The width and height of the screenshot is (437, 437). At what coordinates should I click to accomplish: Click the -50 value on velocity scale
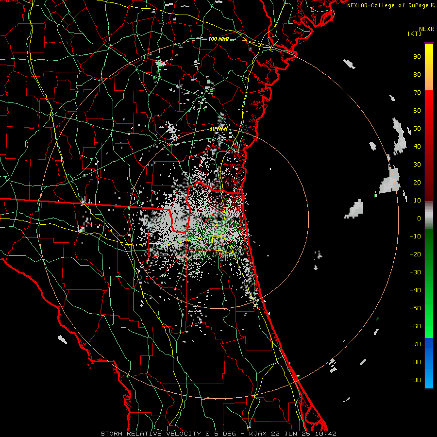[x=415, y=308]
